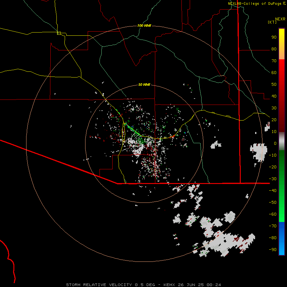Click the 80 value on the velocity scale
Viewport: 287px width, 287px height.
tap(274, 49)
